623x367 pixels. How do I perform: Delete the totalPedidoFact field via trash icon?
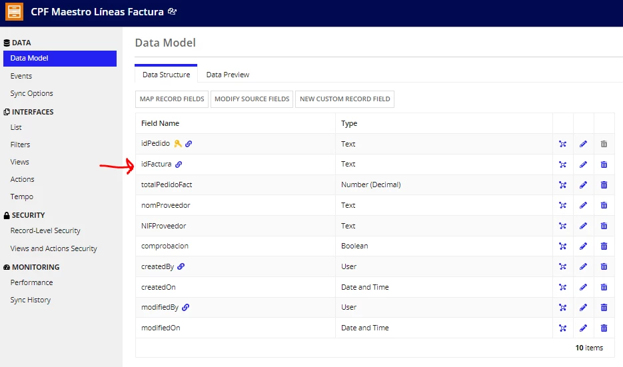(x=604, y=184)
